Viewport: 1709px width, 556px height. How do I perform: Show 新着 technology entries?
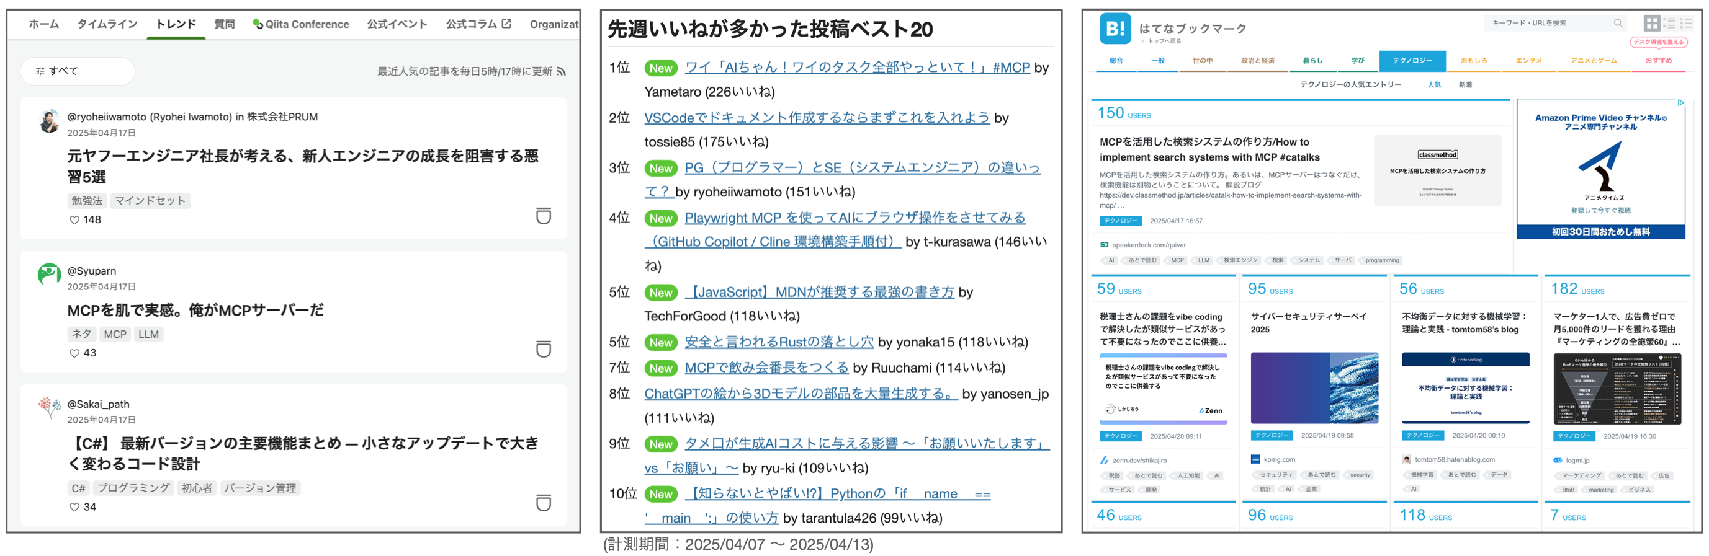tap(1465, 85)
